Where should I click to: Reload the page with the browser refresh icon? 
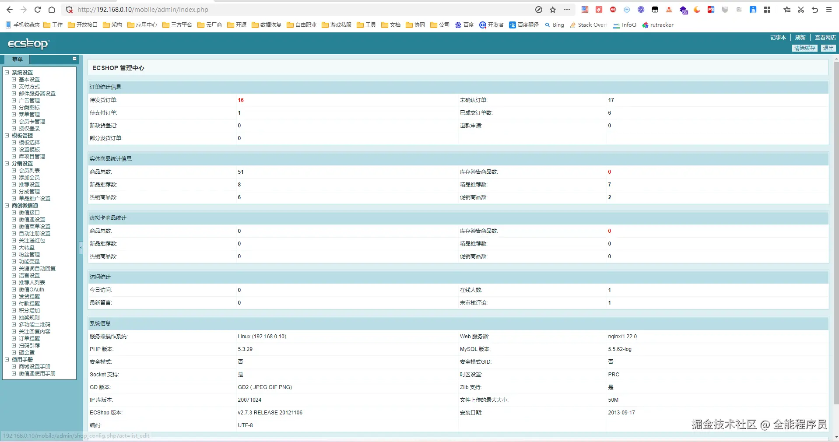pos(38,10)
